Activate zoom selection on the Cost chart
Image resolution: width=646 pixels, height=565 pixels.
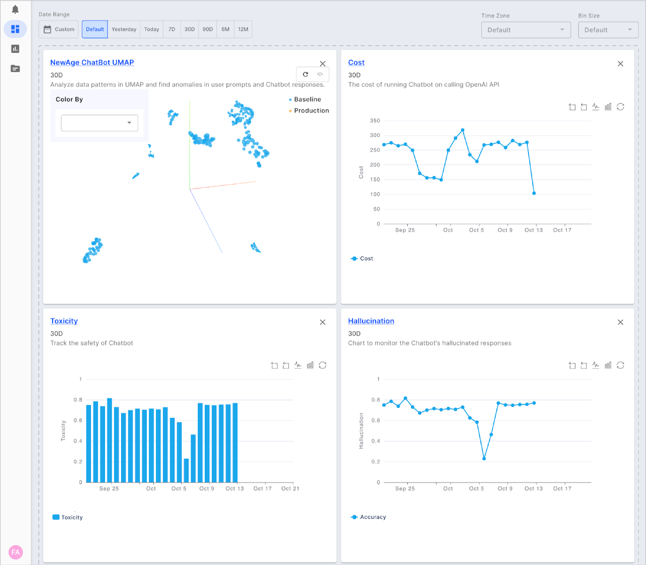click(572, 107)
